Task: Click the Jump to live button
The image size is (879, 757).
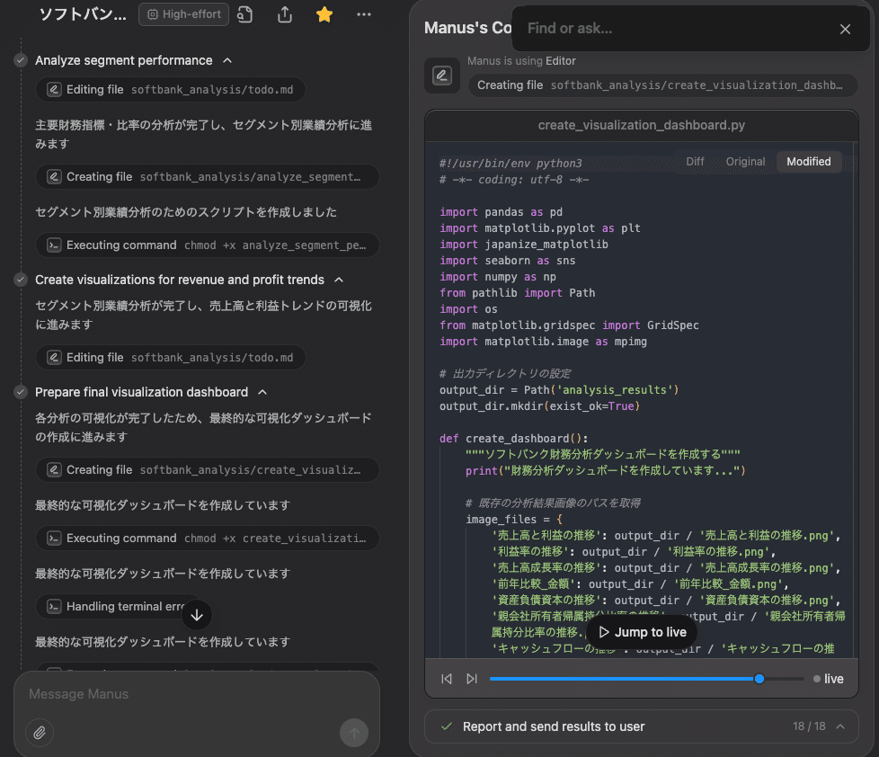Action: [x=642, y=632]
